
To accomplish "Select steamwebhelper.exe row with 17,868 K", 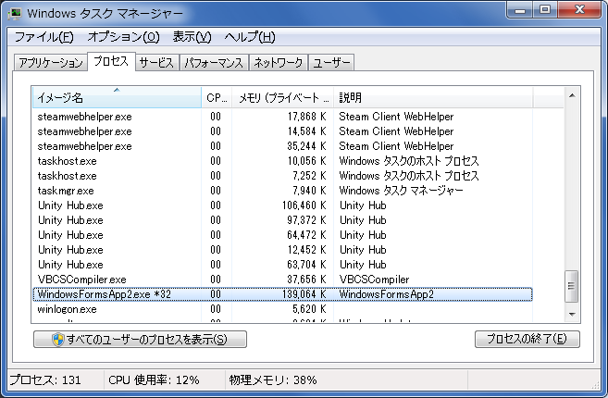I will coord(282,117).
